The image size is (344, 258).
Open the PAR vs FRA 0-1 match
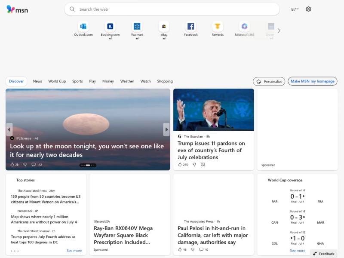click(x=297, y=197)
